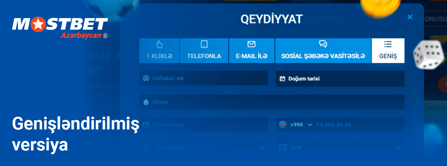The image size is (447, 166).
Task: Click the house icon in Ünvan field
Action: point(146,102)
